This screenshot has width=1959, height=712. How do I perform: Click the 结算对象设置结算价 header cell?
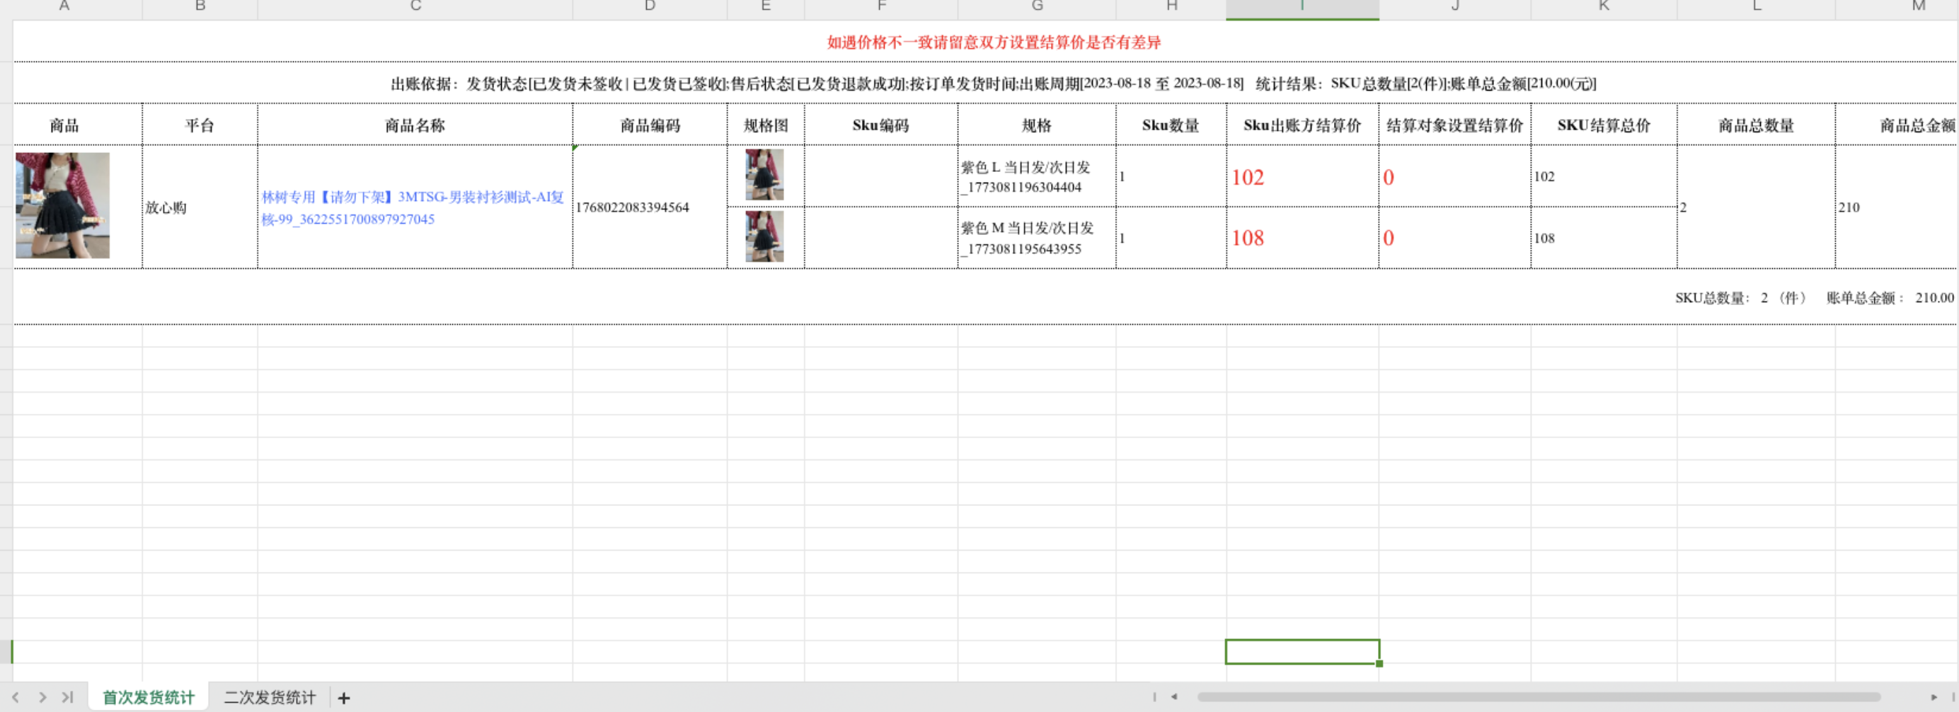(x=1455, y=125)
